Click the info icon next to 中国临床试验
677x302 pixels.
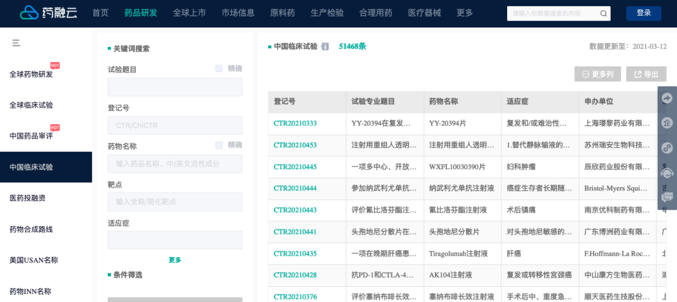point(325,46)
